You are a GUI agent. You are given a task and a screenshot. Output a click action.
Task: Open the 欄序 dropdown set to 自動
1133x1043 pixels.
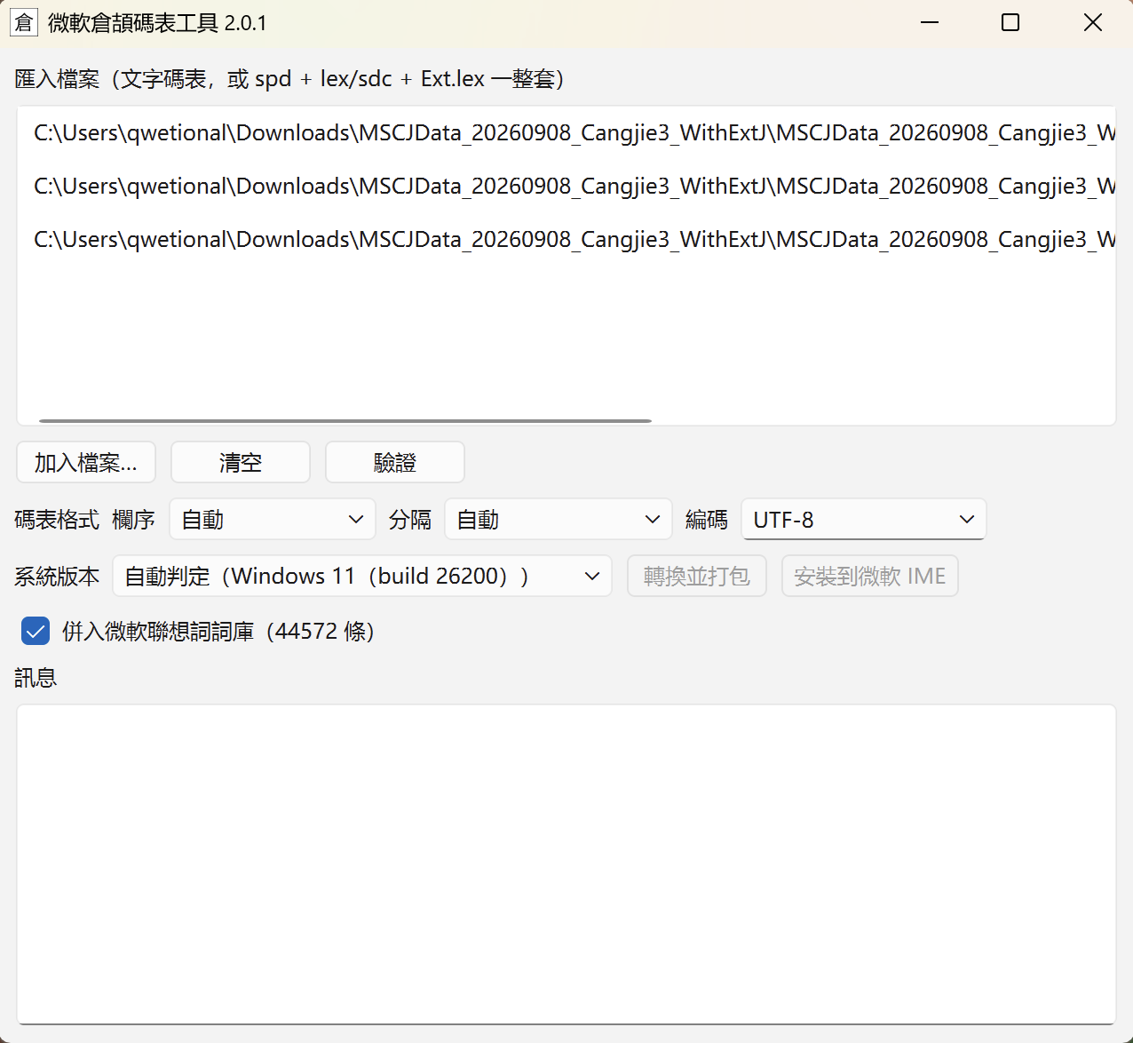tap(273, 519)
